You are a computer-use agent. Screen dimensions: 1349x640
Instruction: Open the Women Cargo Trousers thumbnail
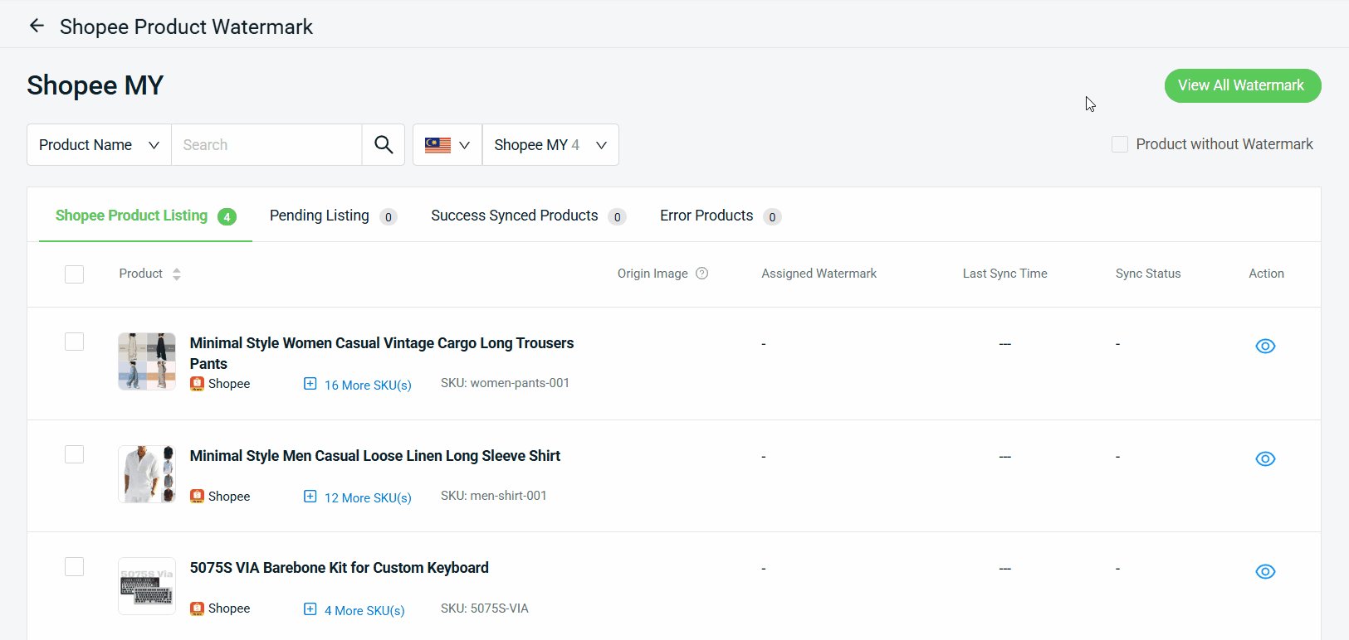tap(147, 361)
